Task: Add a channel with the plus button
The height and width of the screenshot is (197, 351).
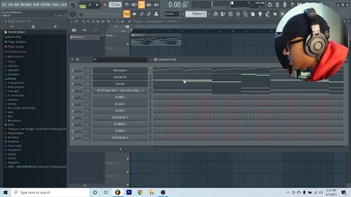Action: [x=120, y=149]
